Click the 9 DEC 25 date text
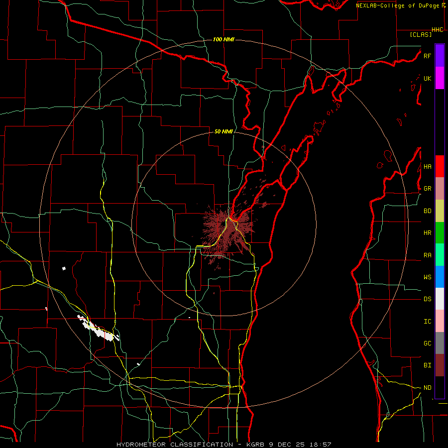448x448 pixels. coord(287,445)
